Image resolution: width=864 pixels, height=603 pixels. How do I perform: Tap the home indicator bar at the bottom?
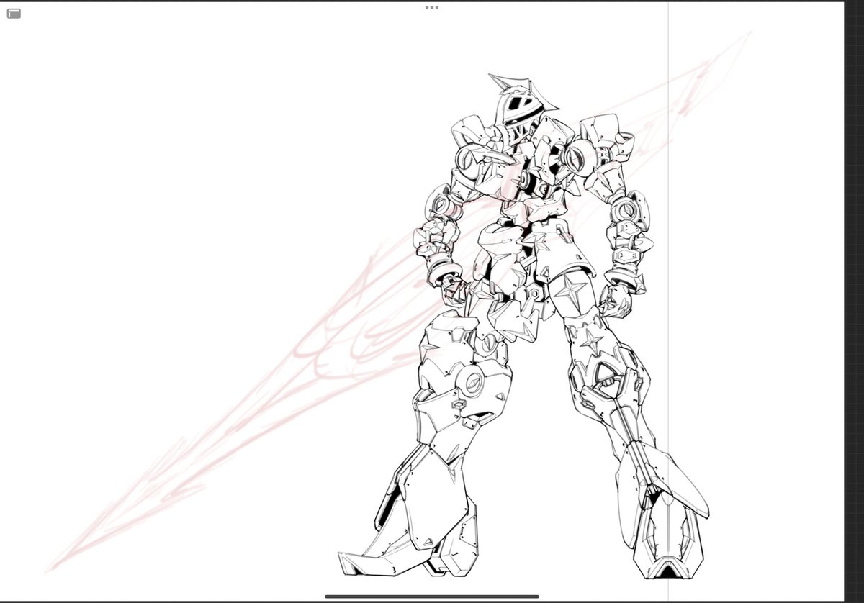[432, 596]
